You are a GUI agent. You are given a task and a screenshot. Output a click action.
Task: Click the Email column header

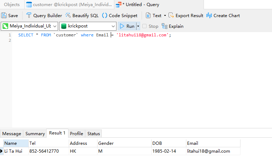coord(192,143)
